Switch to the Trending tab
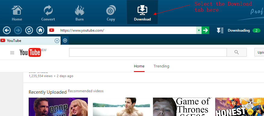 161,66
